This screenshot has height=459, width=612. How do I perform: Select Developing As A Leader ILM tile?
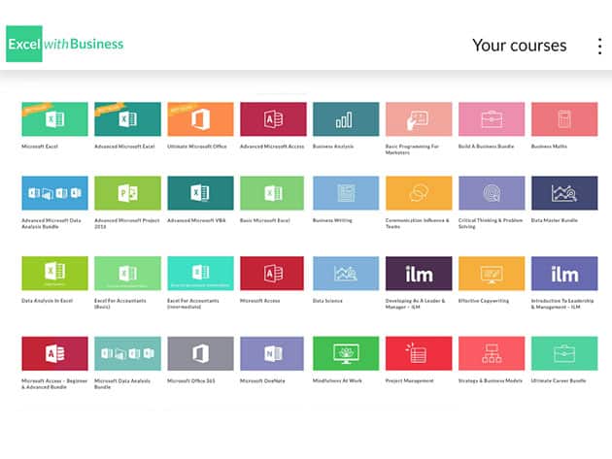419,274
